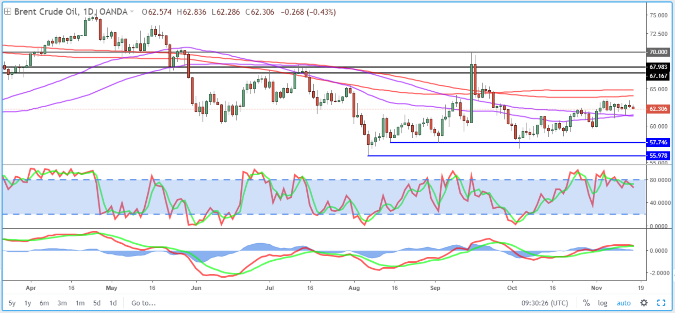Select the 67.167 price line label
Viewport: 675px width, 313px height.
tap(658, 76)
